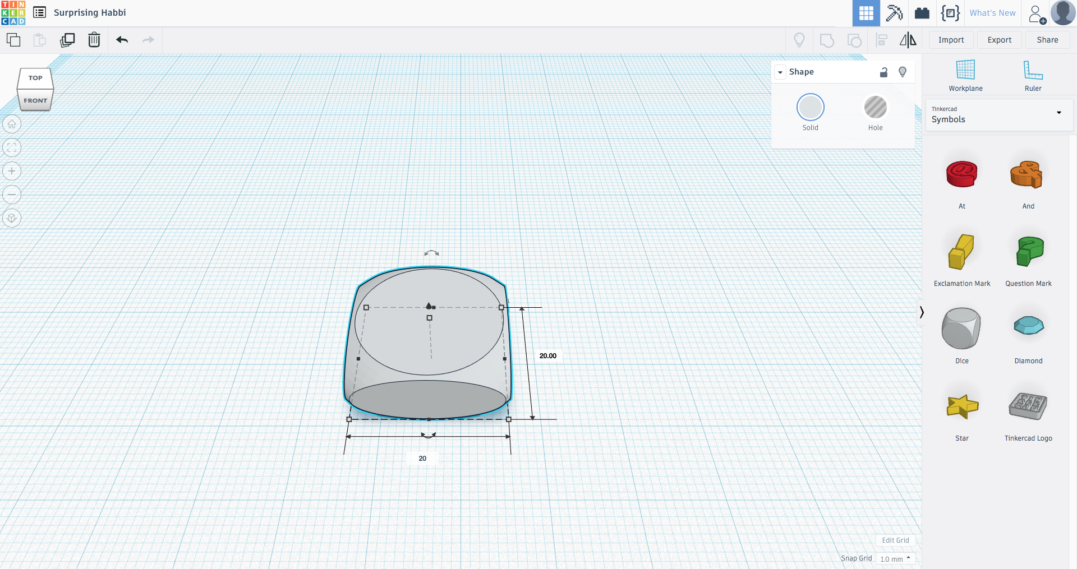Click the Fit all in view button

coord(12,147)
